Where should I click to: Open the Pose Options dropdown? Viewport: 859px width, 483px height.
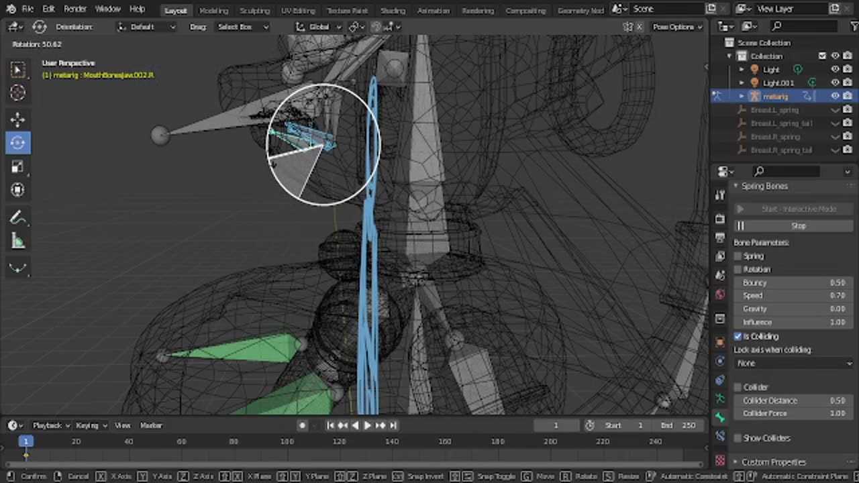tap(677, 27)
